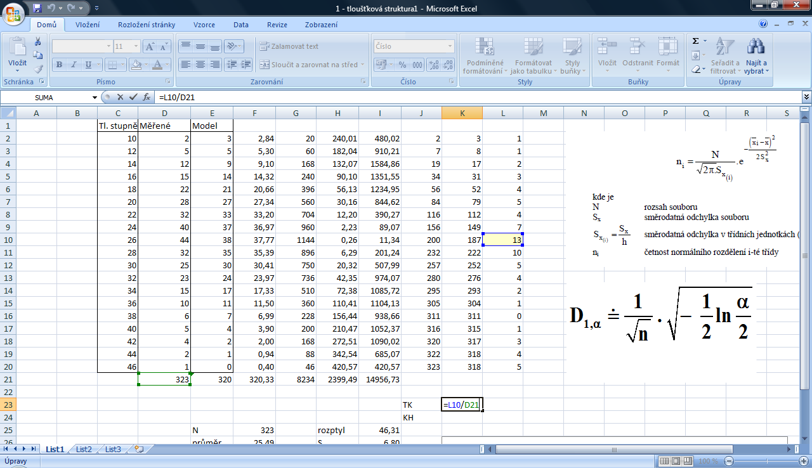Toggle underline formatting
The height and width of the screenshot is (468, 812).
88,65
